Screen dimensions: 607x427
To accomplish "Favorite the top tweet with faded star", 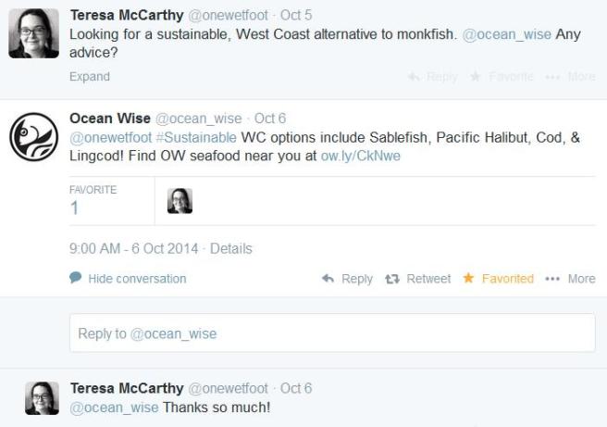I will pos(501,77).
